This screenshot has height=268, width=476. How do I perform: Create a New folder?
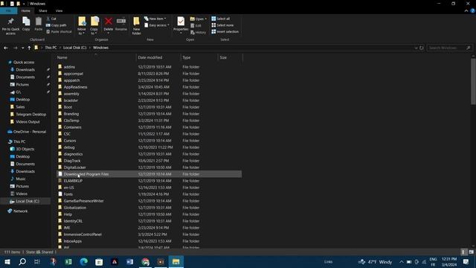pos(137,26)
